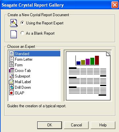Click the purple Cross-Tab grid icon
The height and width of the screenshot is (132, 119).
[12, 70]
